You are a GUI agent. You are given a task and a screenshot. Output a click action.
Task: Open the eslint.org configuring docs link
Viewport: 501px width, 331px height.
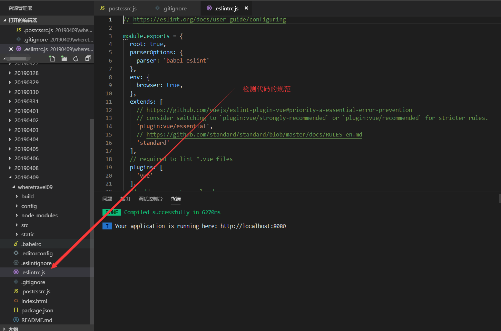(x=209, y=19)
